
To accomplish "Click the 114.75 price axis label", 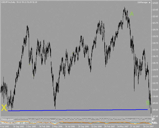I will coord(155,70).
